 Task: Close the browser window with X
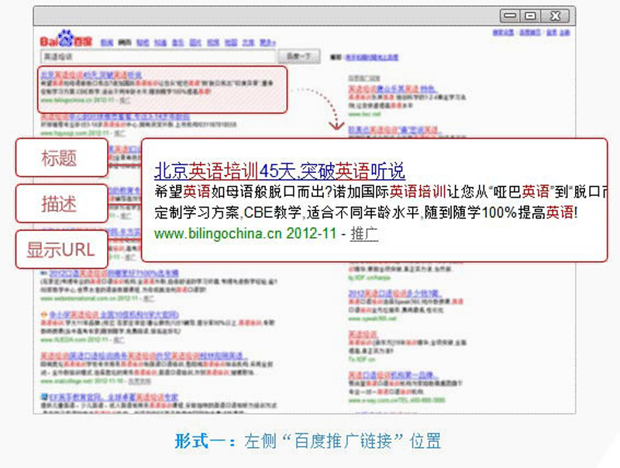pos(555,15)
